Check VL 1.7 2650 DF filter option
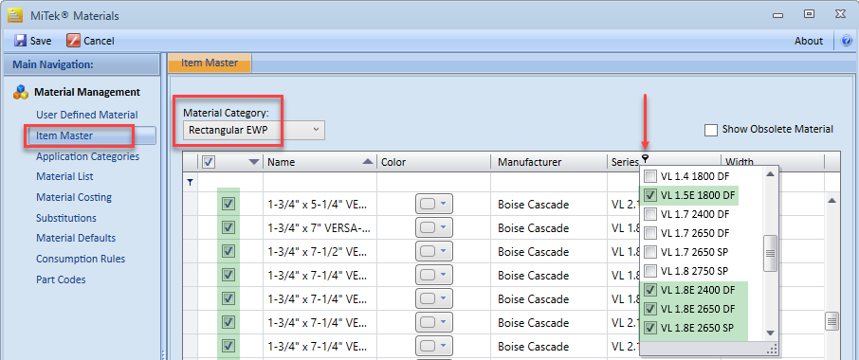Screen dimensions: 859x360 pos(650,233)
